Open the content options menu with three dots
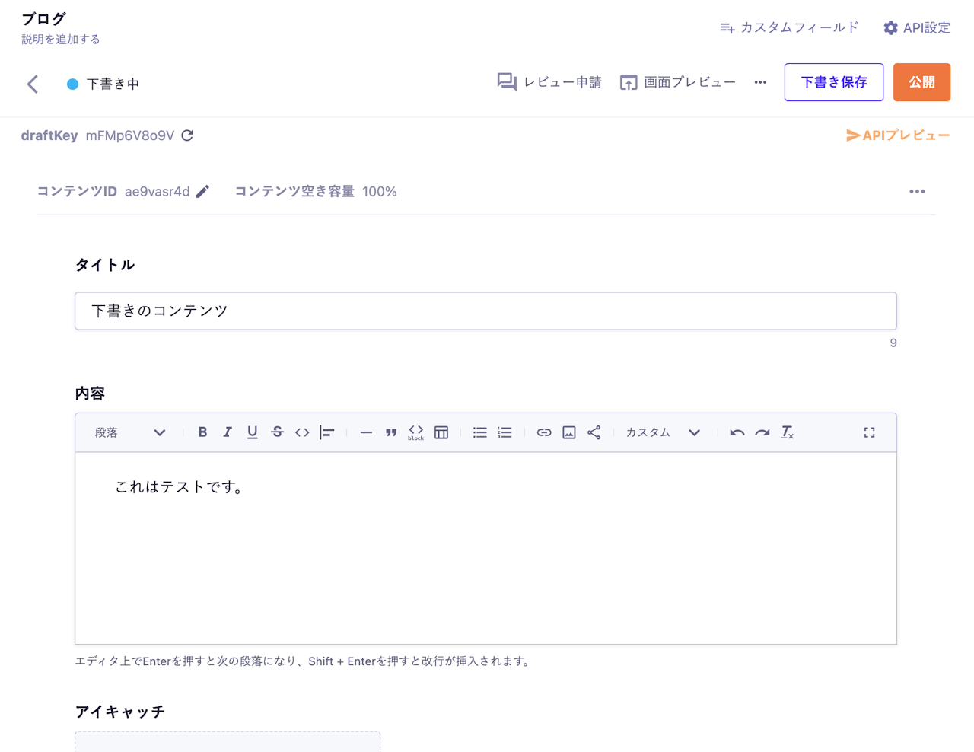Screen dimensions: 974x752 (x=917, y=191)
